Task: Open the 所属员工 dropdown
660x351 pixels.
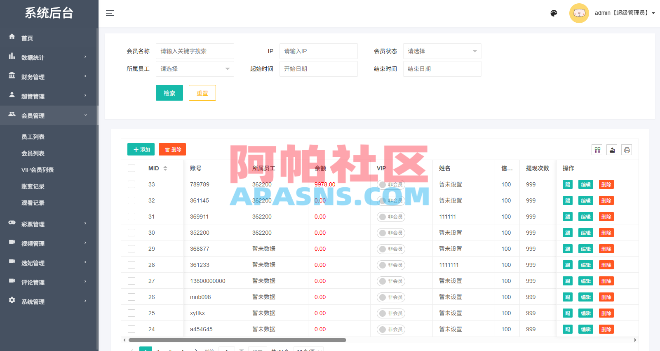Action: click(195, 69)
